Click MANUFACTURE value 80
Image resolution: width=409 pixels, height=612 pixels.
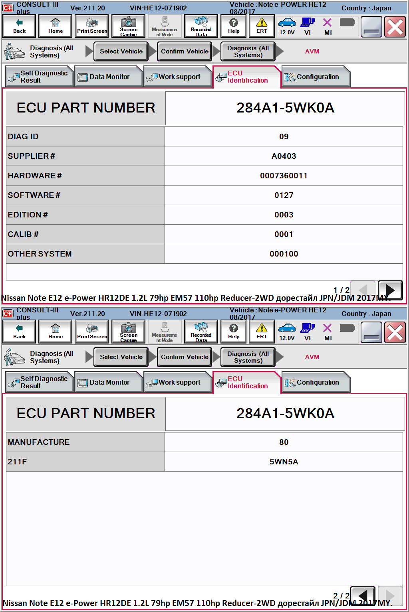(x=284, y=442)
